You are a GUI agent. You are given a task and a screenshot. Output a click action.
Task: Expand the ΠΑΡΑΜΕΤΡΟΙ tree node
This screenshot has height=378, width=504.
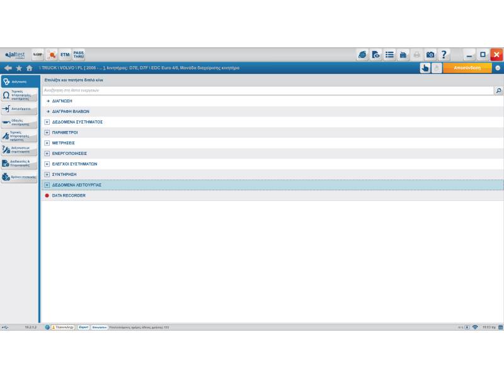[47, 132]
